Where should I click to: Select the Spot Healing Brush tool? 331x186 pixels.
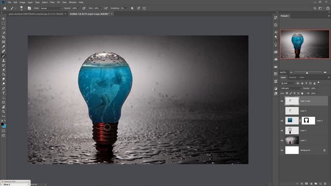click(x=4, y=51)
